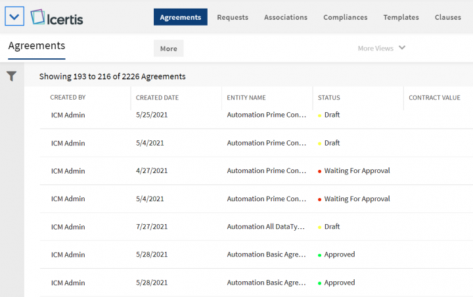The image size is (473, 297).
Task: Navigate to the Templates tab
Action: 401,17
